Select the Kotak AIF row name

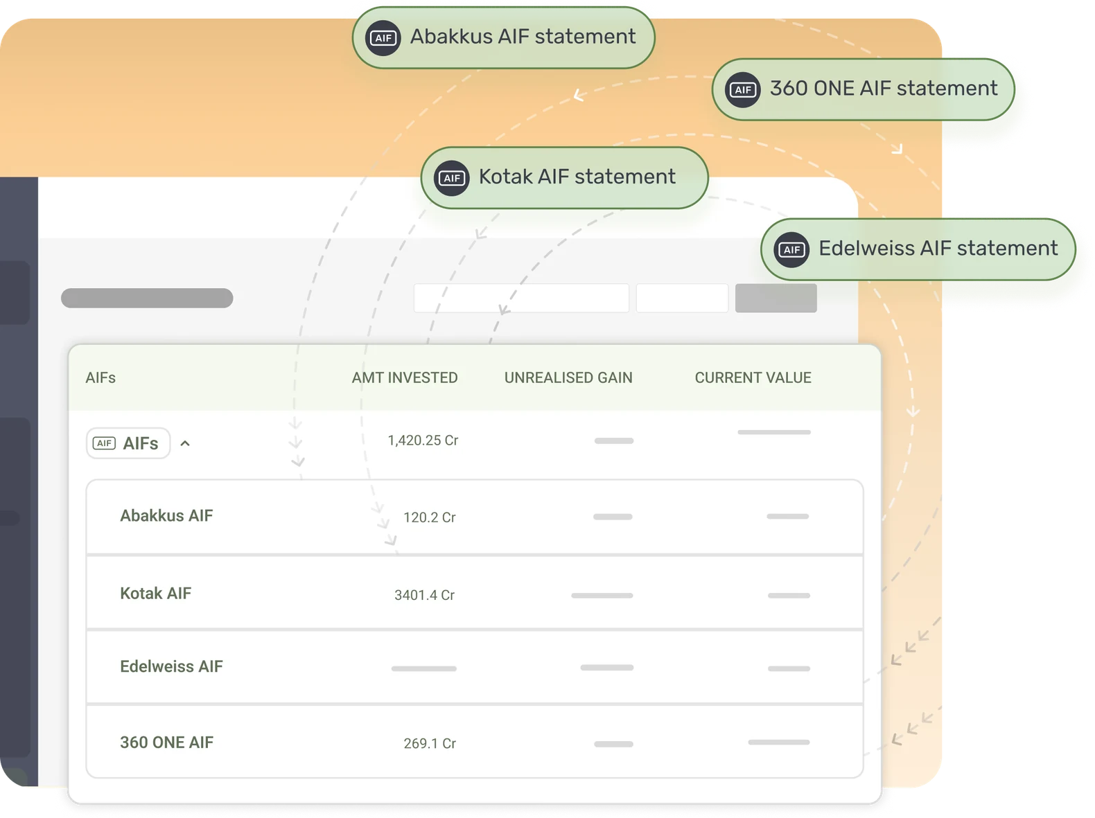(x=156, y=593)
